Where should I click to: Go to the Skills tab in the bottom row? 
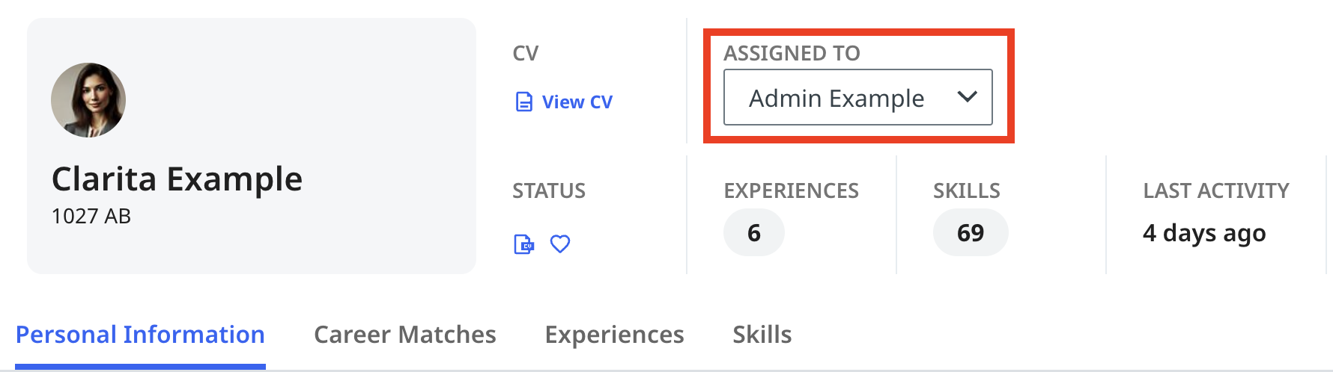(x=762, y=335)
